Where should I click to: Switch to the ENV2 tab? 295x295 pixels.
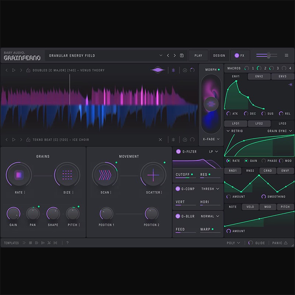[x=259, y=76]
